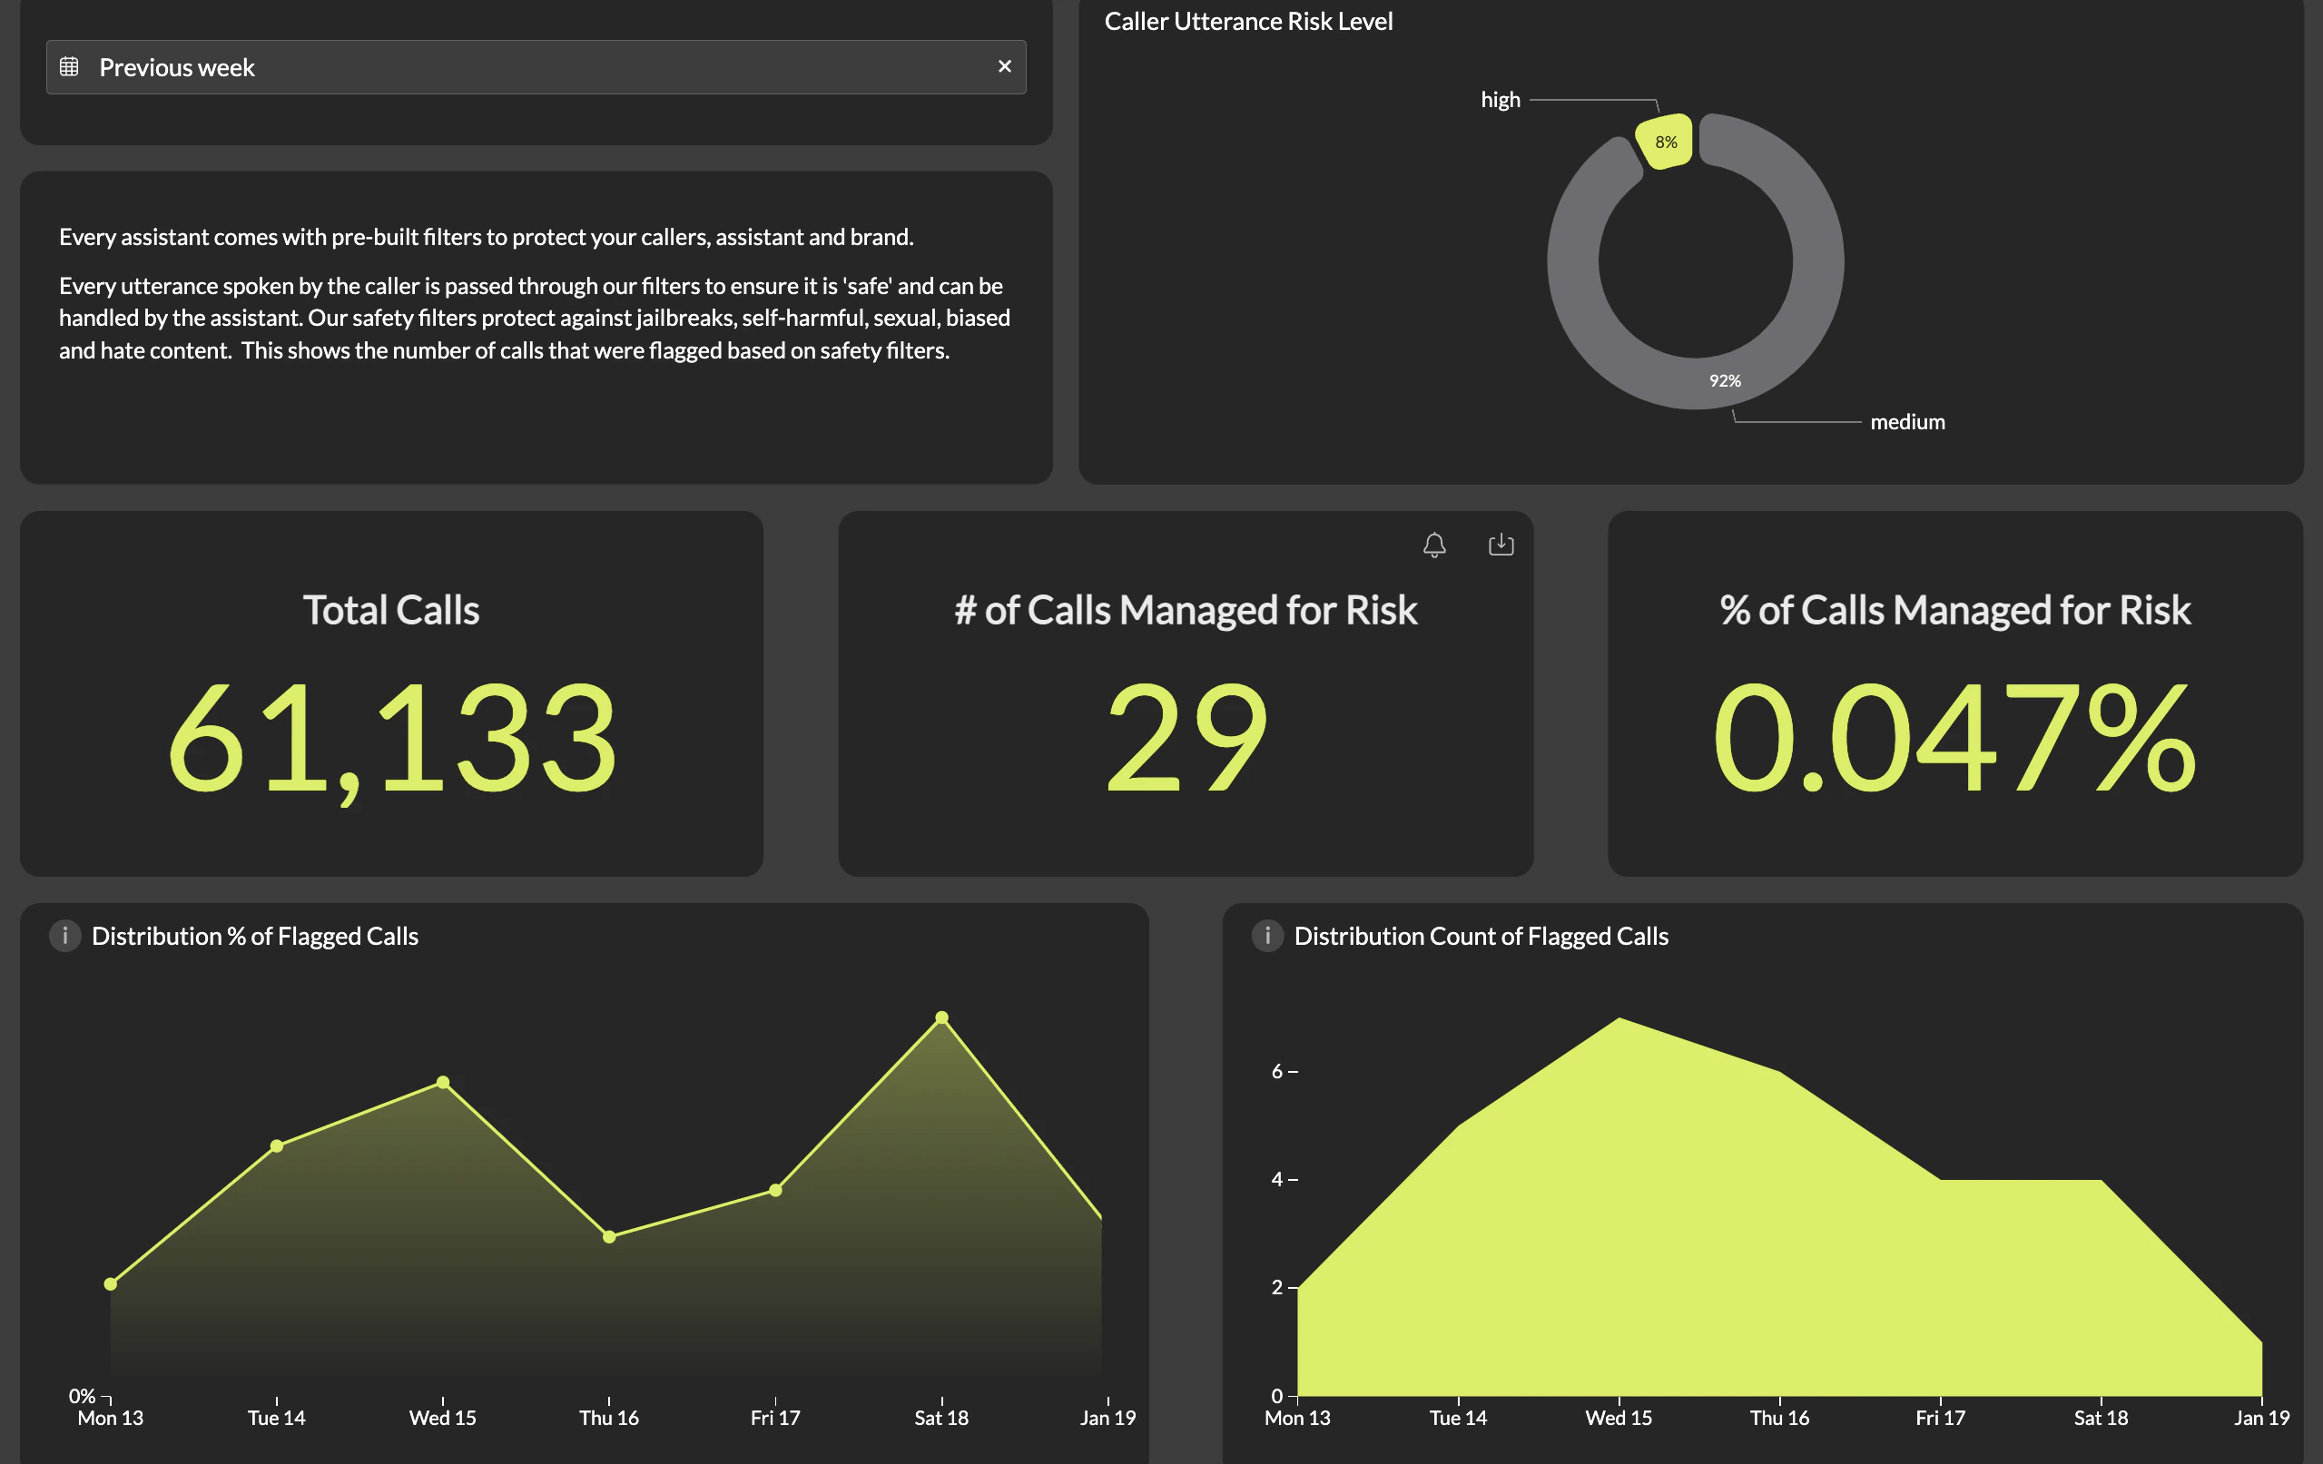This screenshot has width=2323, height=1464.
Task: Click the 'medium' legend label on the donut
Action: [1907, 421]
